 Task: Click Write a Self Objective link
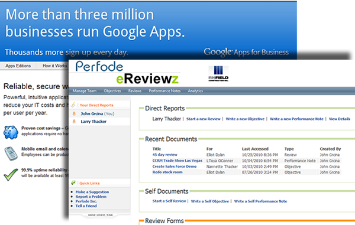(x=210, y=201)
